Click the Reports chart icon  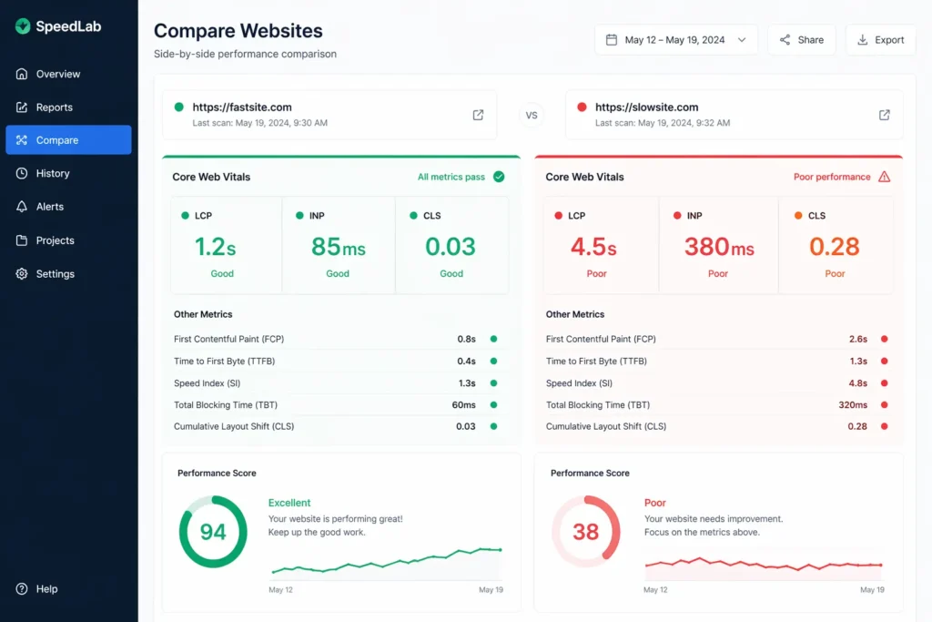click(x=22, y=107)
